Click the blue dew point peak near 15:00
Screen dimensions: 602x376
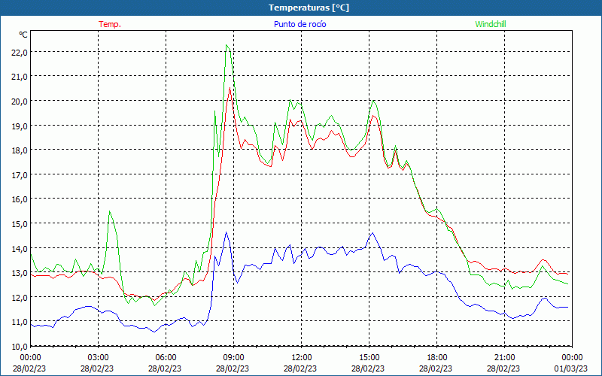point(372,233)
